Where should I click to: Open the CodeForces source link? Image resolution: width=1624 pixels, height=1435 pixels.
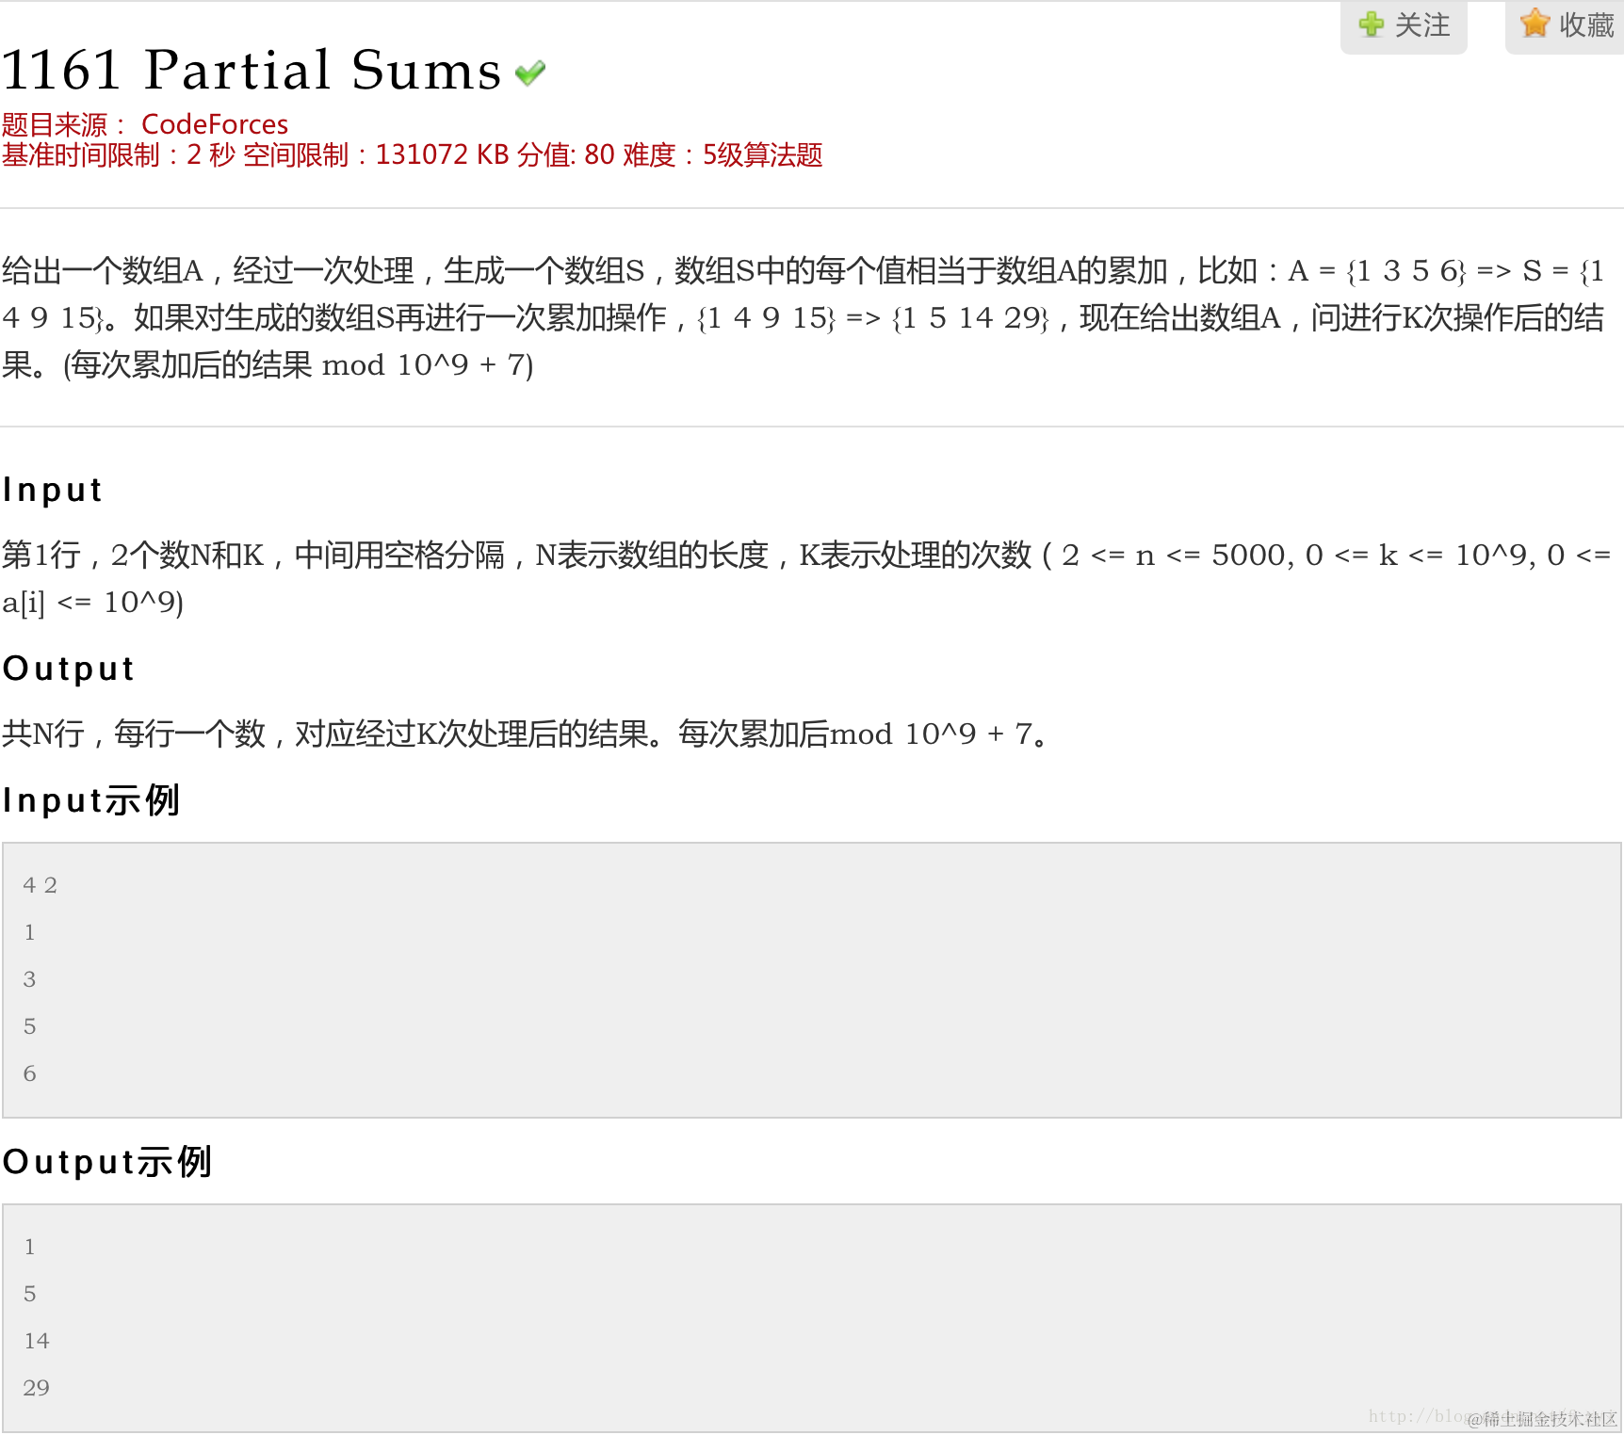pos(215,124)
